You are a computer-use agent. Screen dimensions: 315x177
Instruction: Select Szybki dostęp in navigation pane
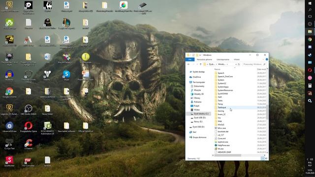click(198, 72)
